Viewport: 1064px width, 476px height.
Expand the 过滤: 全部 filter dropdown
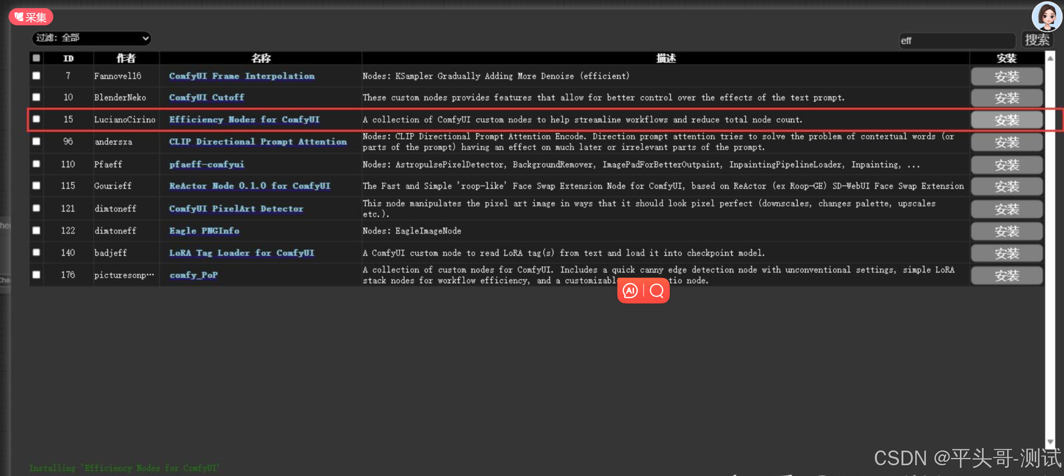click(x=91, y=38)
